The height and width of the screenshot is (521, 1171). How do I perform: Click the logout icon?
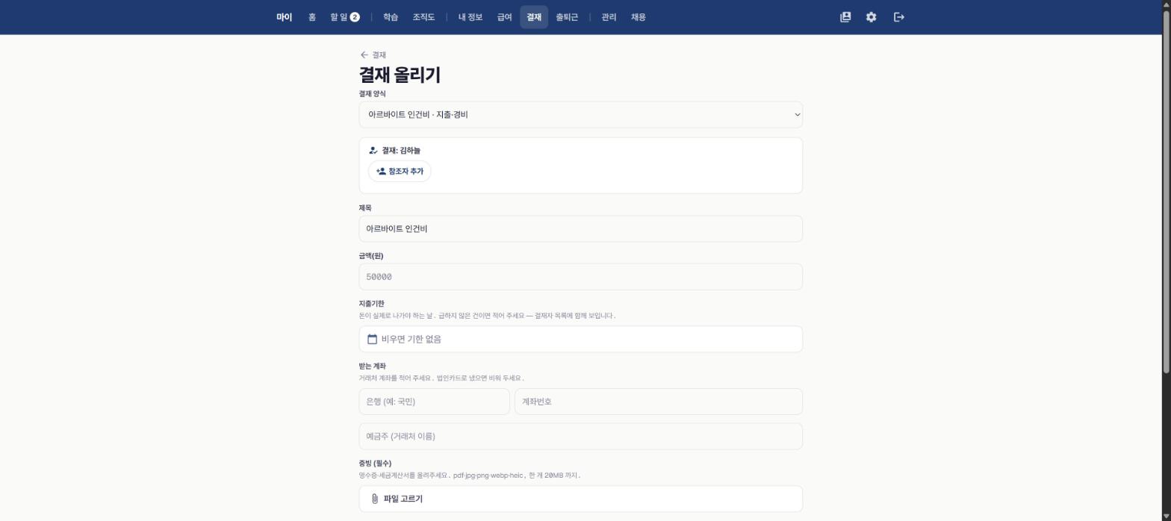[x=898, y=17]
